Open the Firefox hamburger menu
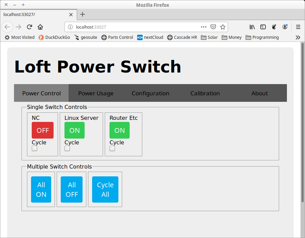 pos(298,27)
